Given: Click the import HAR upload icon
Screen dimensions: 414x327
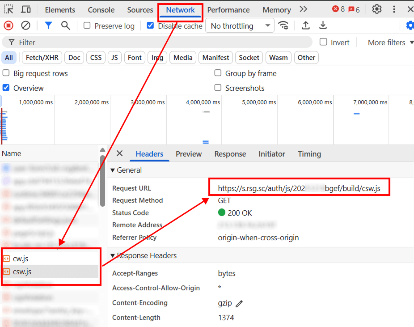Looking at the screenshot, I should pyautogui.click(x=306, y=25).
